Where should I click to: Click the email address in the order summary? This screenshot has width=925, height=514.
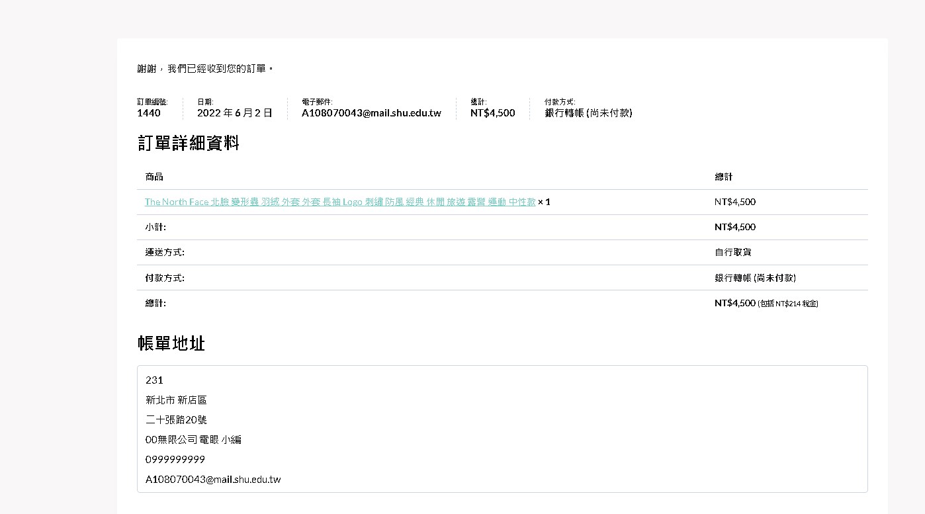point(371,113)
